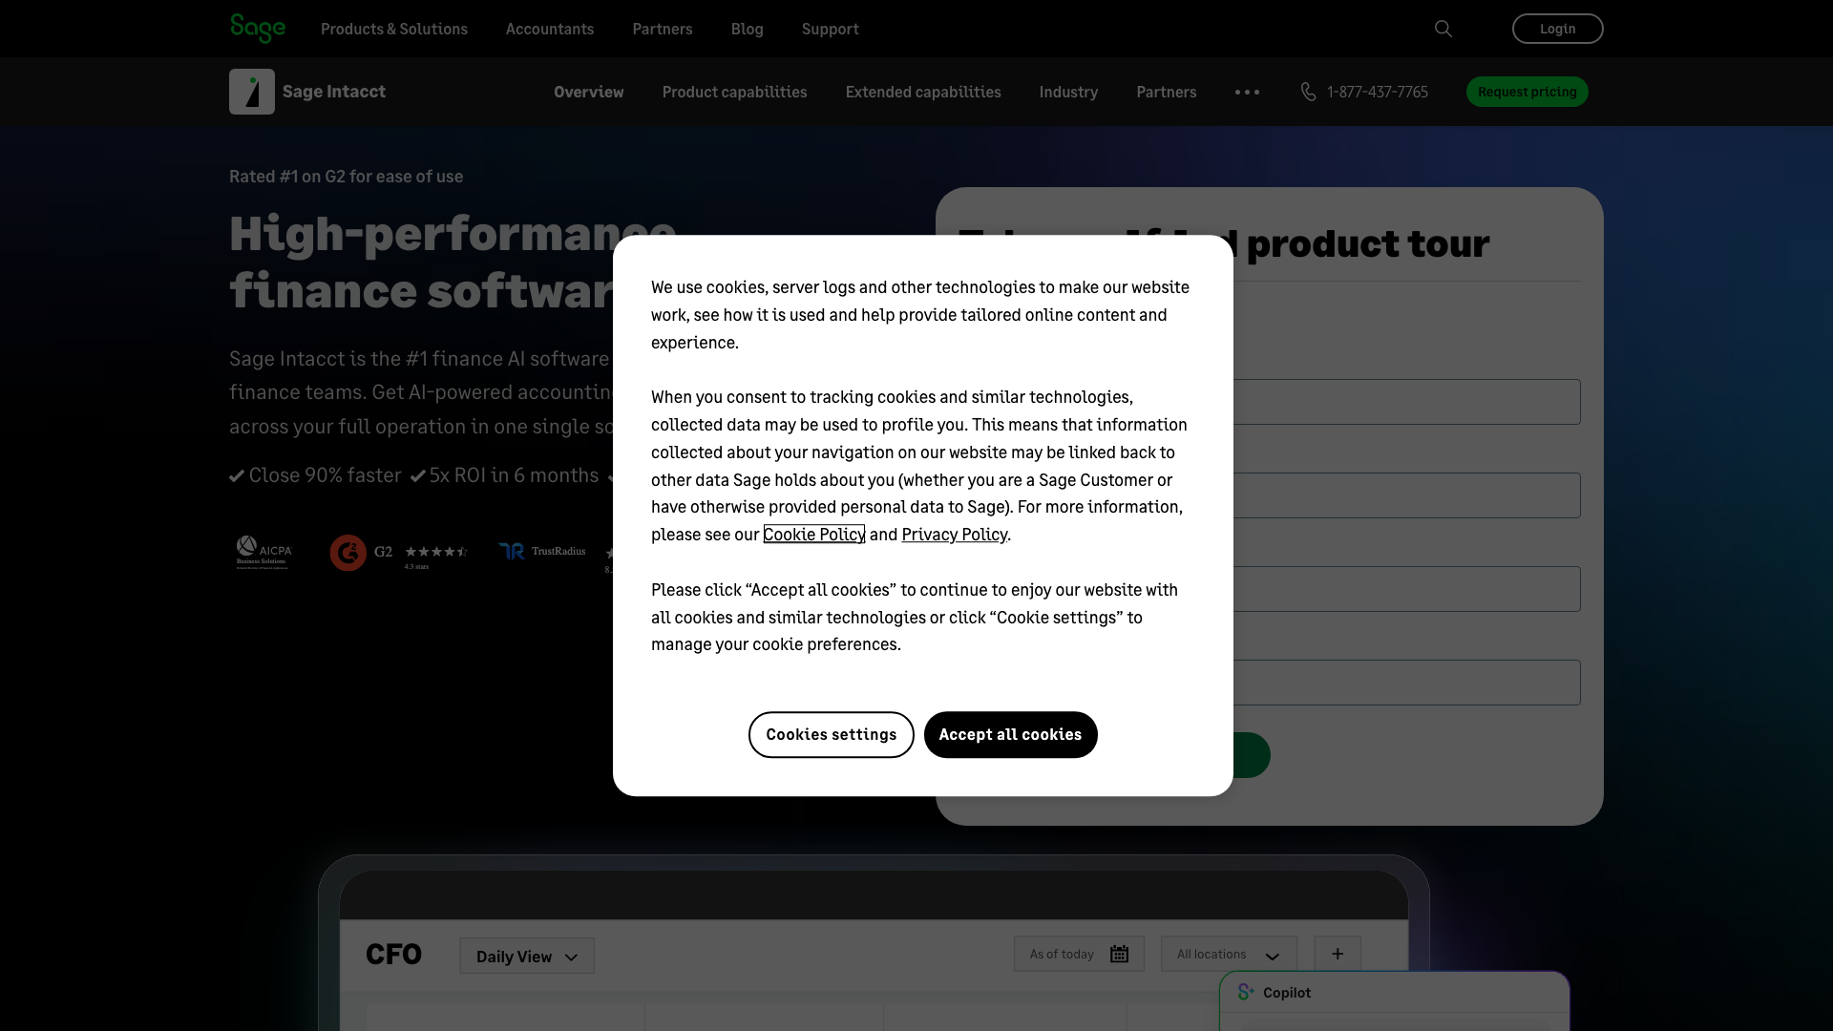The image size is (1833, 1031).
Task: Click the plus button beside All locations
Action: click(x=1338, y=954)
